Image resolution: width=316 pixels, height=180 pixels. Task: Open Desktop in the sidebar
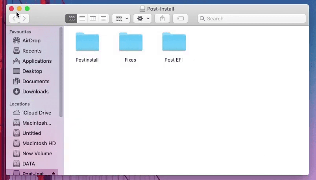coord(32,71)
